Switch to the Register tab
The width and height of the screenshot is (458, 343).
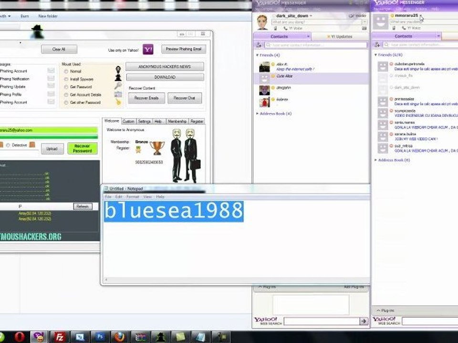197,121
